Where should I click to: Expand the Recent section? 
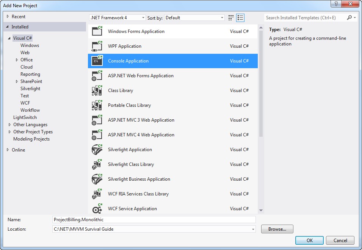pyautogui.click(x=8, y=16)
